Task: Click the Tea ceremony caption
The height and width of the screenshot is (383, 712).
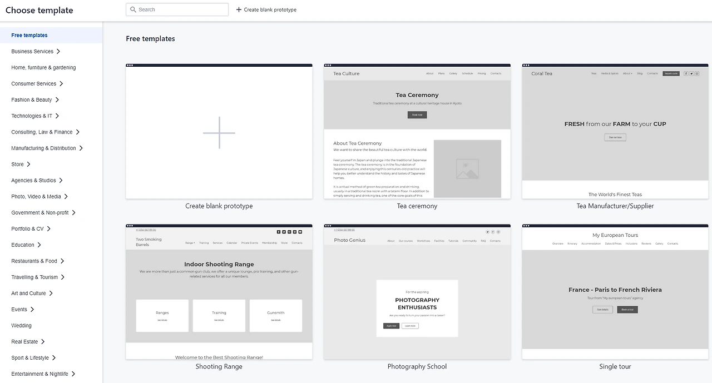Action: [417, 206]
